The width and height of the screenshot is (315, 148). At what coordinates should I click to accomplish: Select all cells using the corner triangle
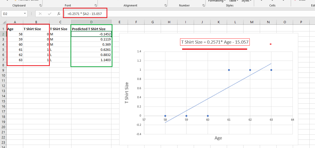3,22
